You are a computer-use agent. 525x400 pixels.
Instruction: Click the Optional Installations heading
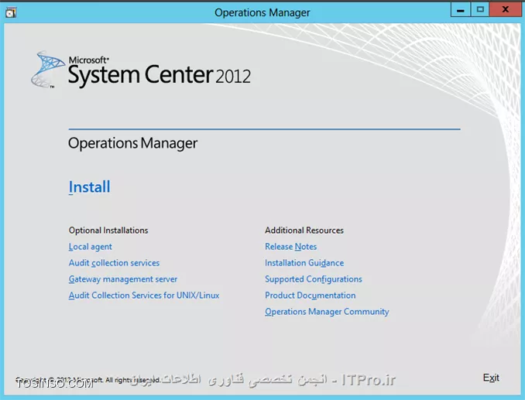pos(108,231)
